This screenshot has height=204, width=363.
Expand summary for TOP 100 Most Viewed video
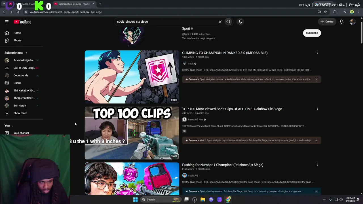(316, 140)
